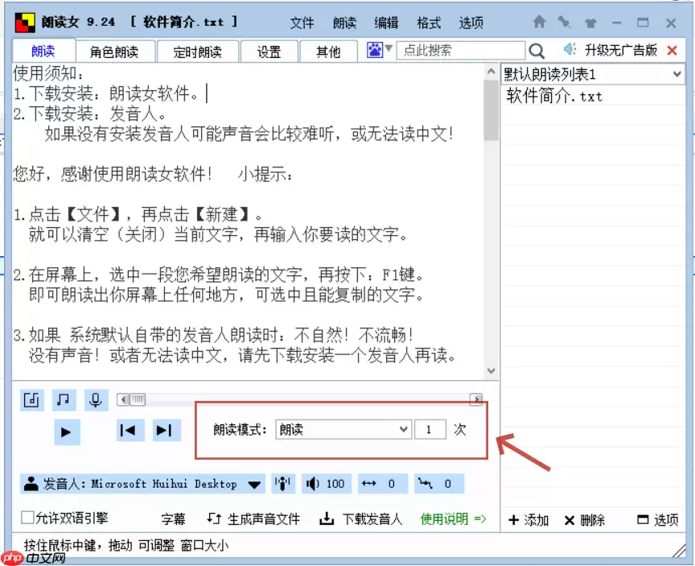Click the screen capture icon beside the search box

click(375, 50)
